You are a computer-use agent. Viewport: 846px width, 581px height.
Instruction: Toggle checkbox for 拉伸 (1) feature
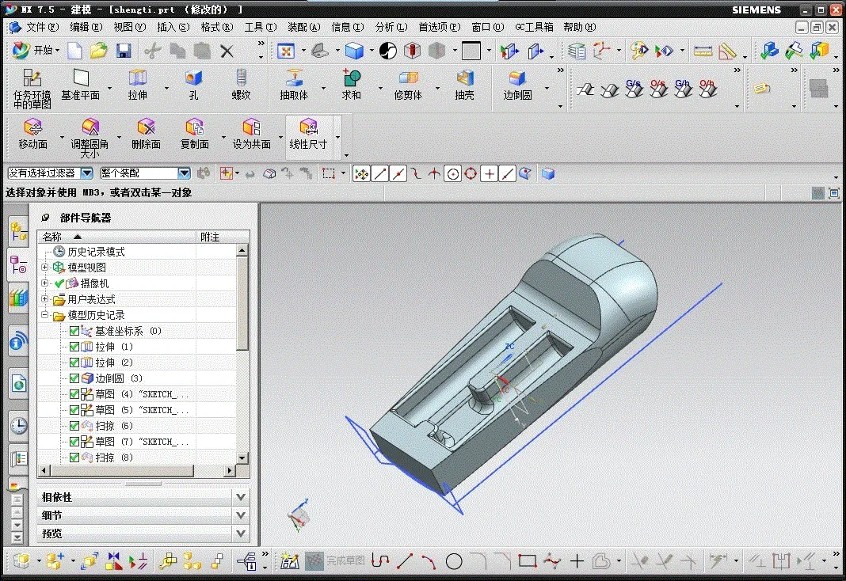pyautogui.click(x=74, y=347)
